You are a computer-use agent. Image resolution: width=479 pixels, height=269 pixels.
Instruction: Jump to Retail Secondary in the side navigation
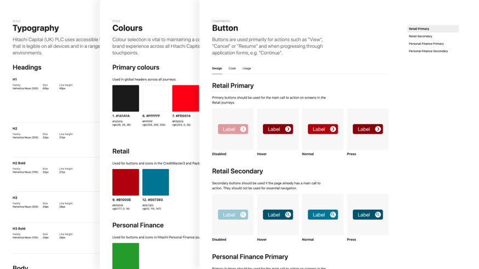point(421,36)
